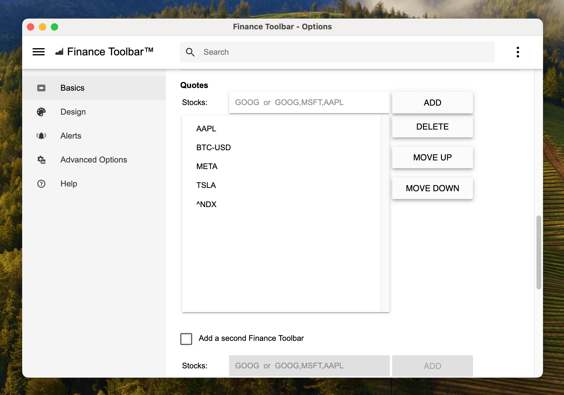Click the Finance Toolbar chart logo icon
The image size is (564, 395).
(x=59, y=52)
